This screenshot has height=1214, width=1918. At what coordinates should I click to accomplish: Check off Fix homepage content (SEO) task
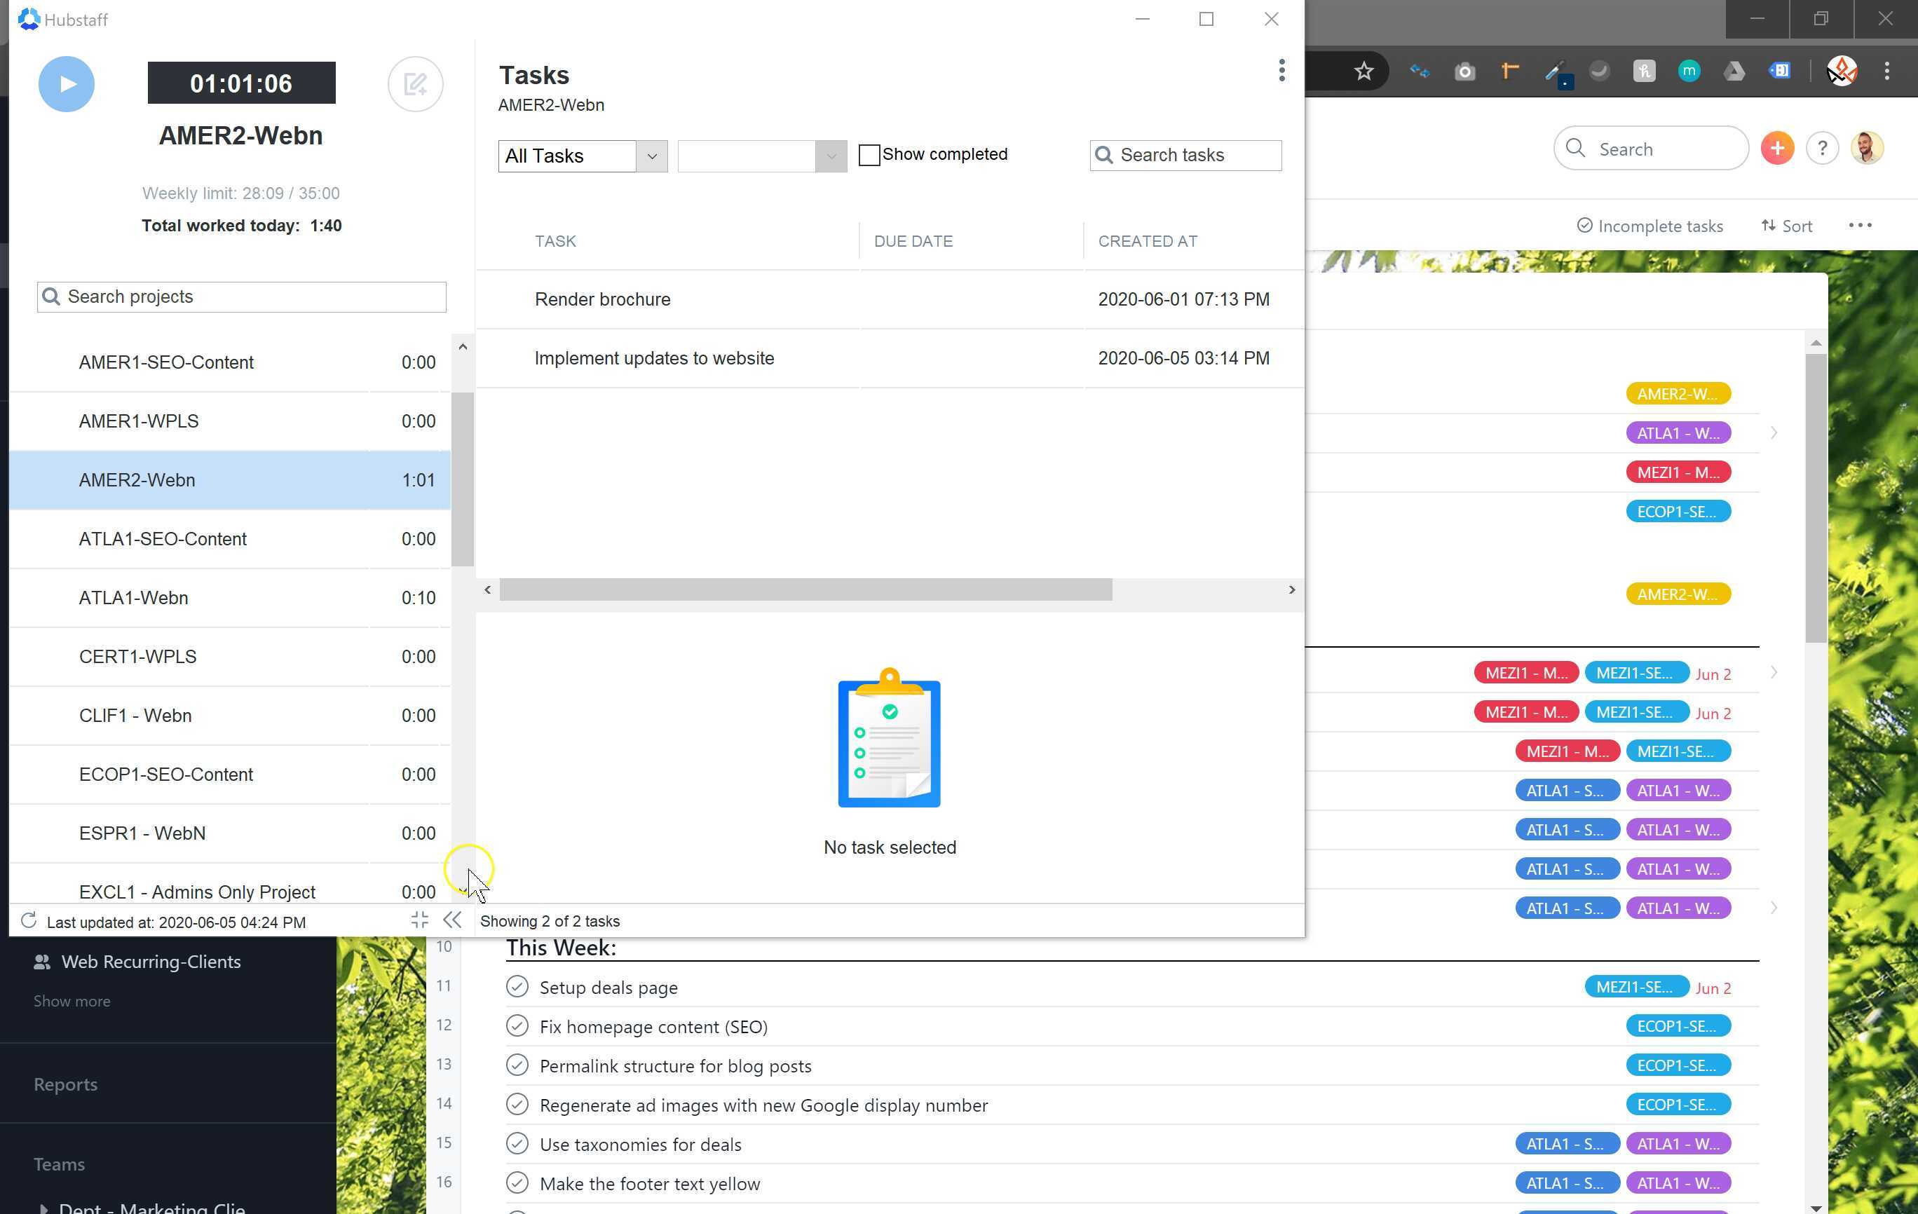(x=517, y=1025)
